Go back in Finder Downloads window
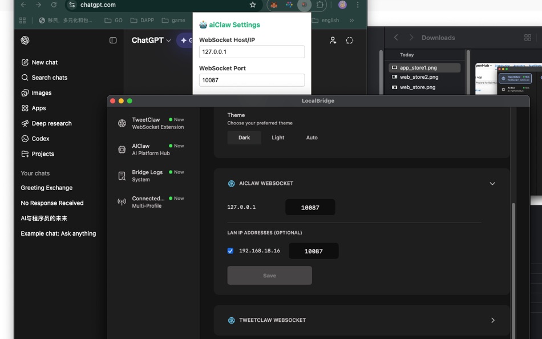 tap(396, 37)
